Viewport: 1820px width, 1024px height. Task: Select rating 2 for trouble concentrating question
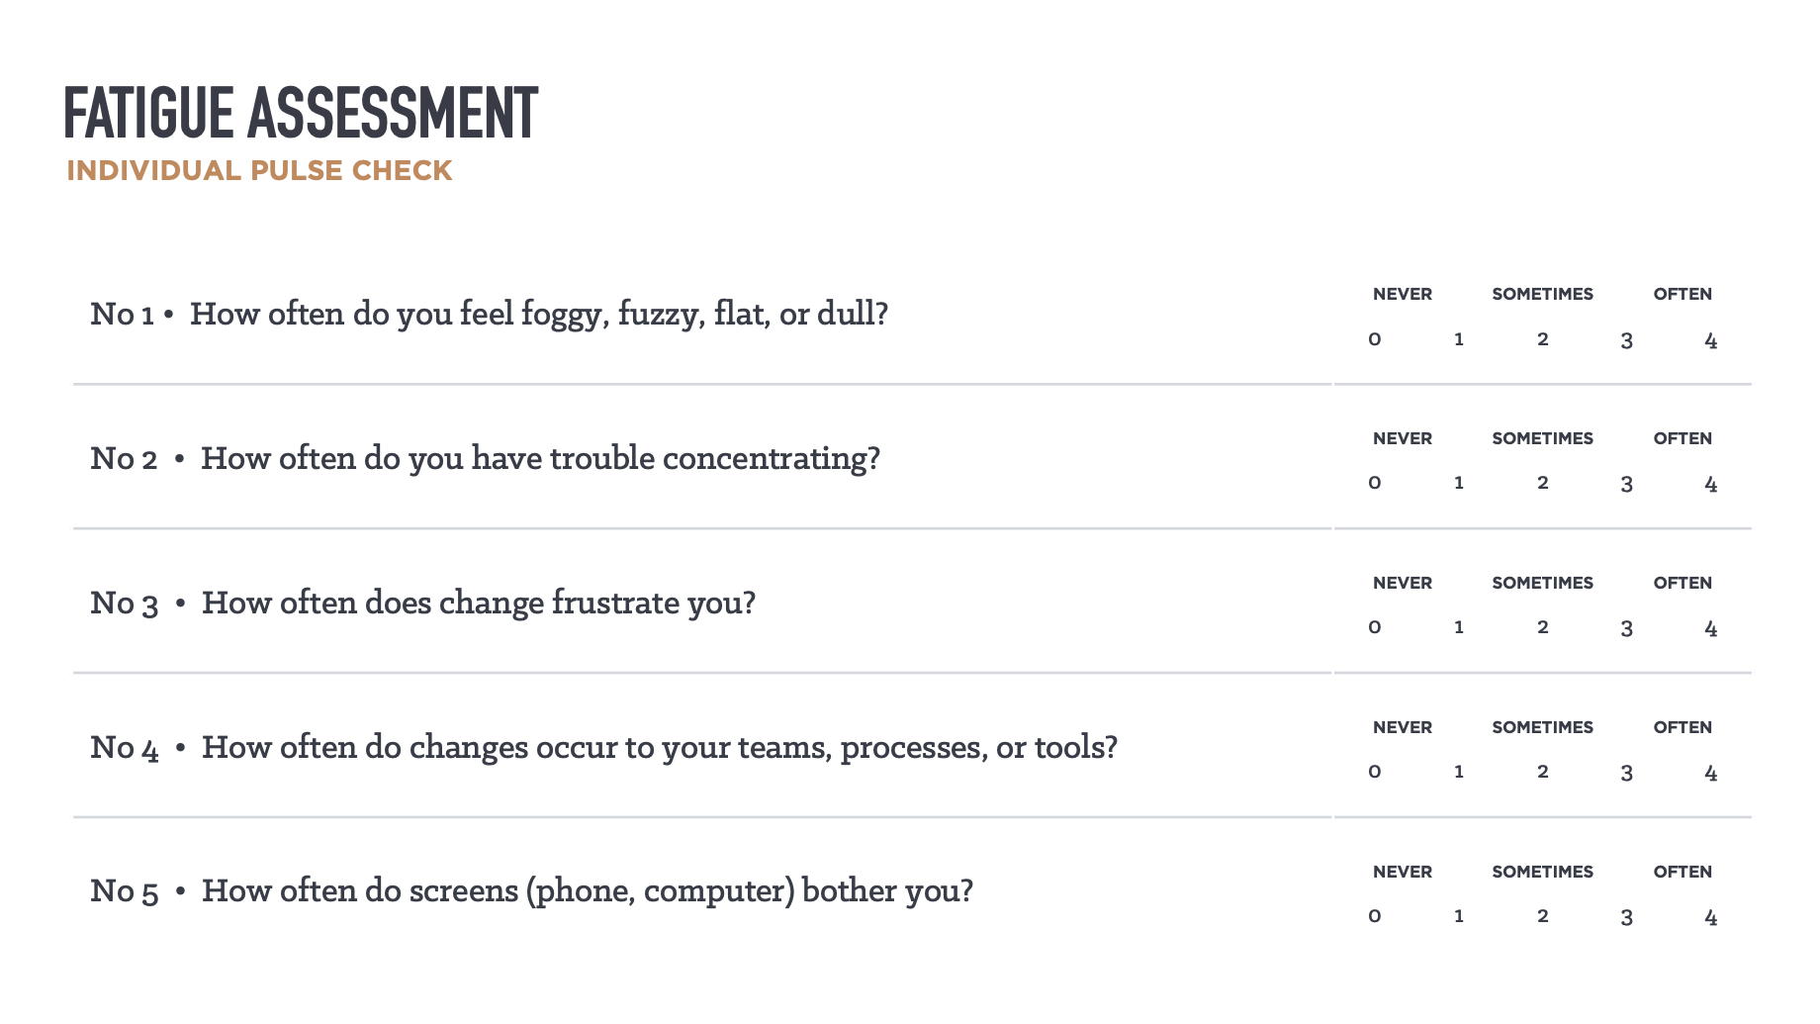(1542, 483)
